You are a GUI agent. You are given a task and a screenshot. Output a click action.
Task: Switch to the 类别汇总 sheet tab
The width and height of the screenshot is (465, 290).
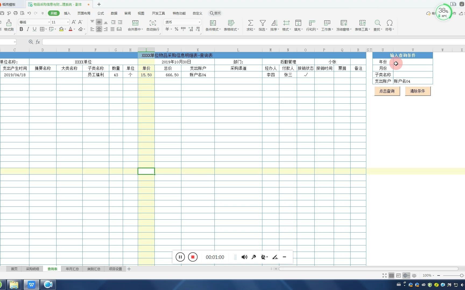tap(94, 269)
